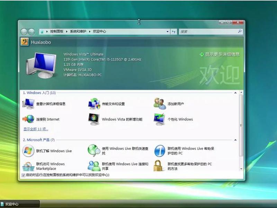This screenshot has height=208, width=277.
Task: Click the refresh button beside address bar
Action: coord(174,32)
